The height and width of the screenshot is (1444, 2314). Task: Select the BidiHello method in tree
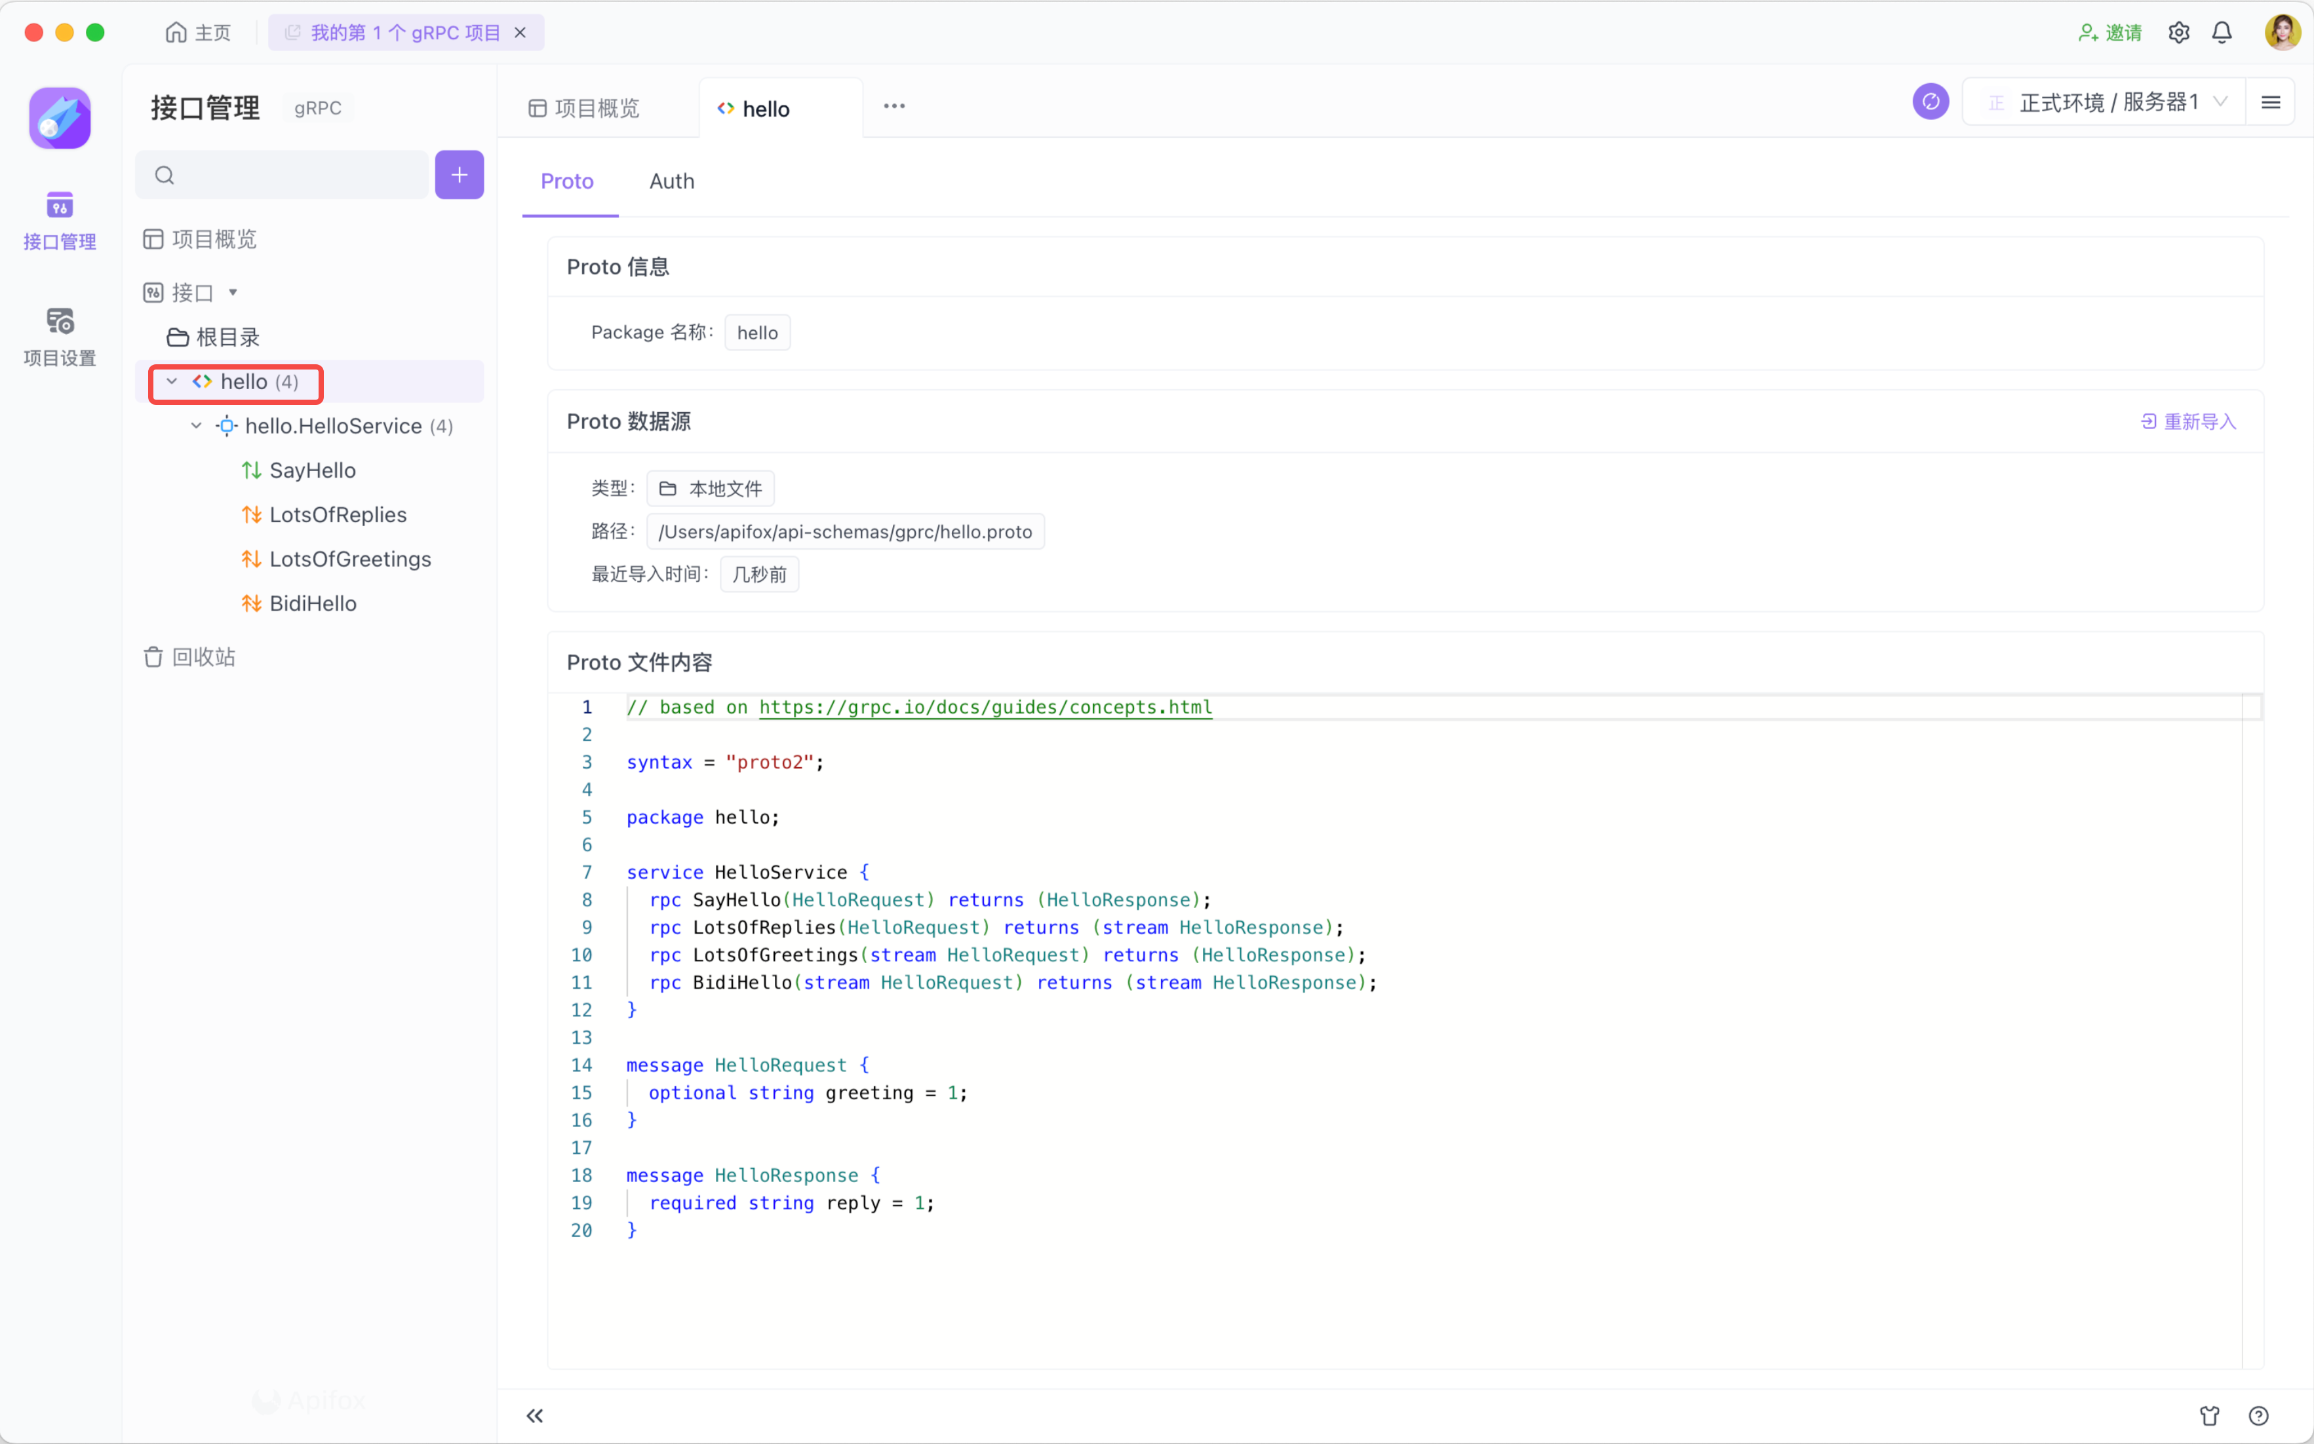pos(313,603)
